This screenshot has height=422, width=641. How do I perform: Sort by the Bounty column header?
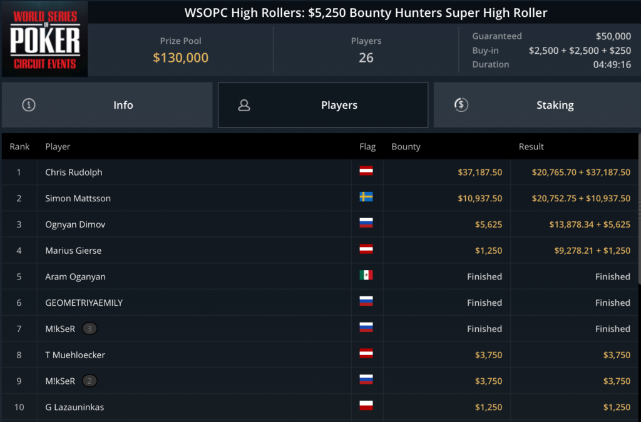(x=406, y=146)
